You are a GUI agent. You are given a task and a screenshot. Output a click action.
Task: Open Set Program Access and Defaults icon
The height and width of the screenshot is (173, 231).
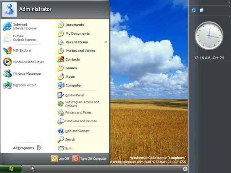(61, 104)
